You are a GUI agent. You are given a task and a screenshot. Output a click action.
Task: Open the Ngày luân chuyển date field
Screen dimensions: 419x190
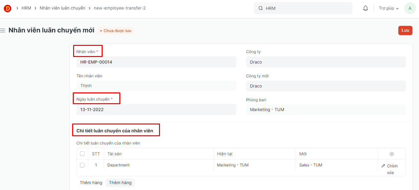[x=156, y=109]
